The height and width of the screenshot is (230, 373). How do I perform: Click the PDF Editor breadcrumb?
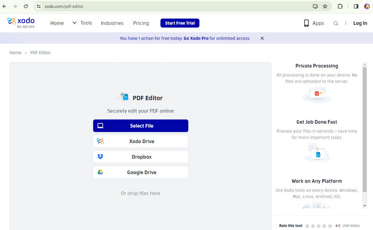[41, 53]
